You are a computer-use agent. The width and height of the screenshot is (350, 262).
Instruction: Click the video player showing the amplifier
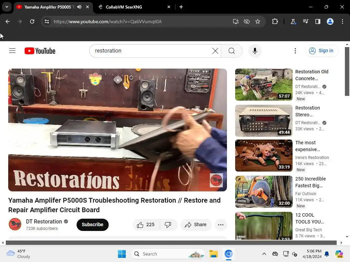click(x=118, y=130)
